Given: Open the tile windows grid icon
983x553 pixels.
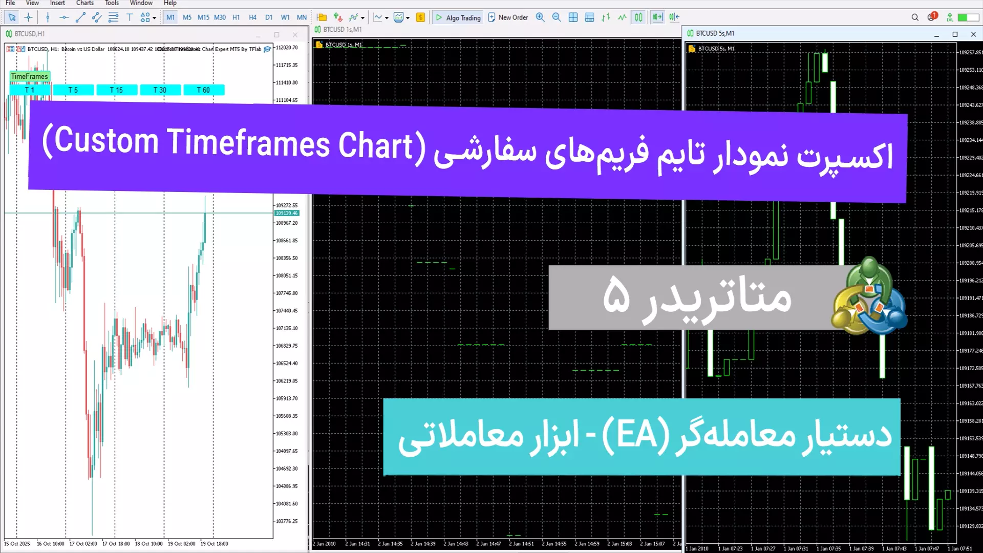Looking at the screenshot, I should click(x=573, y=17).
